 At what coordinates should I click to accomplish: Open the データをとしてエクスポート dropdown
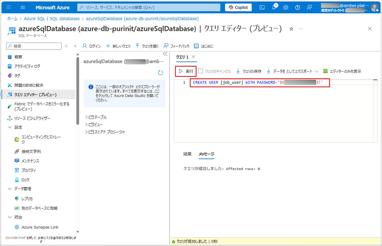(316, 71)
